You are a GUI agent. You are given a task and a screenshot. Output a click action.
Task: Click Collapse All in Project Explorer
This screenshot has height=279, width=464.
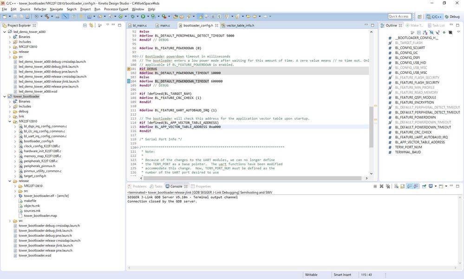pos(85,26)
